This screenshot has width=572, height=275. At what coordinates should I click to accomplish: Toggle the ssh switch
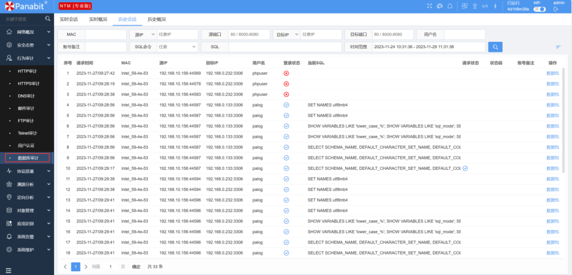[x=540, y=10]
